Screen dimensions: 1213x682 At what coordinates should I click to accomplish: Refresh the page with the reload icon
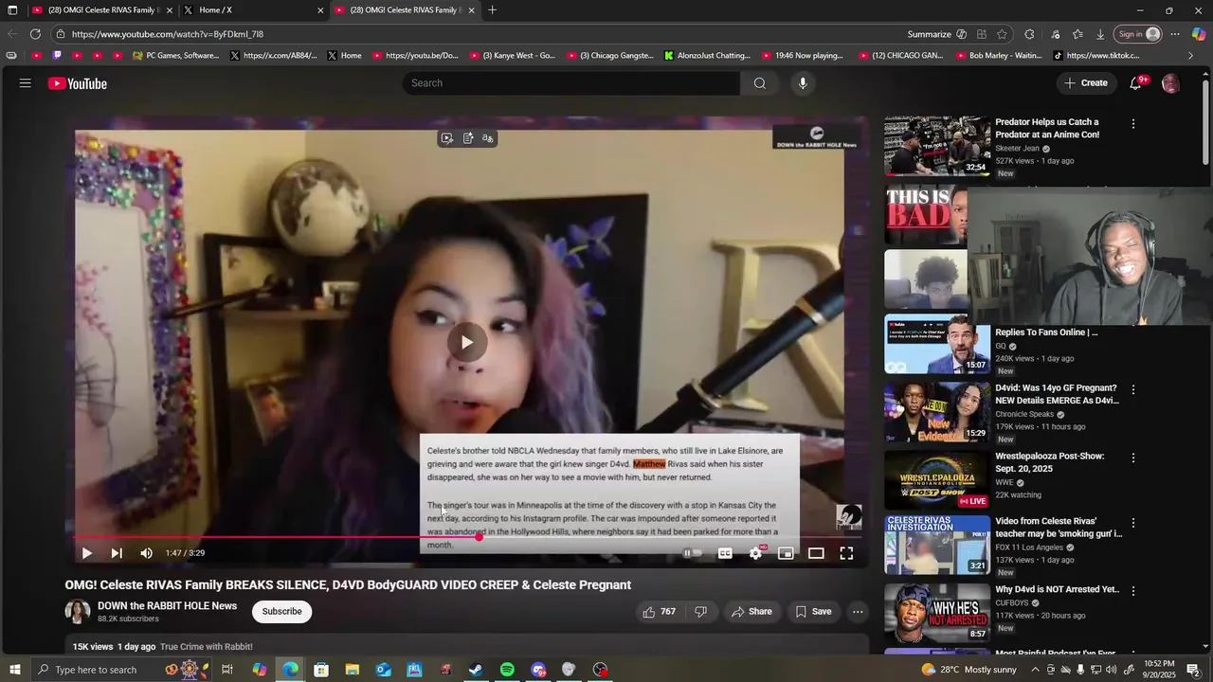tap(35, 34)
